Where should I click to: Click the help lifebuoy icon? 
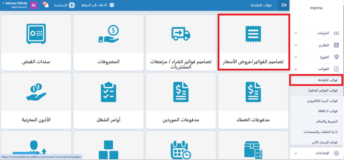click(x=72, y=5)
